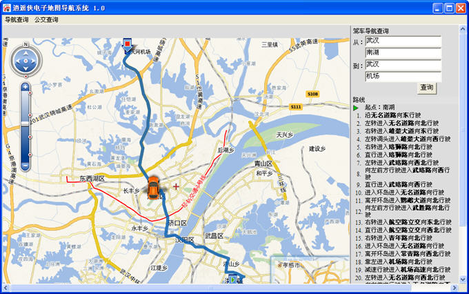
Task: Click the green start triangle next to 起点:南湖
Action: coord(356,108)
